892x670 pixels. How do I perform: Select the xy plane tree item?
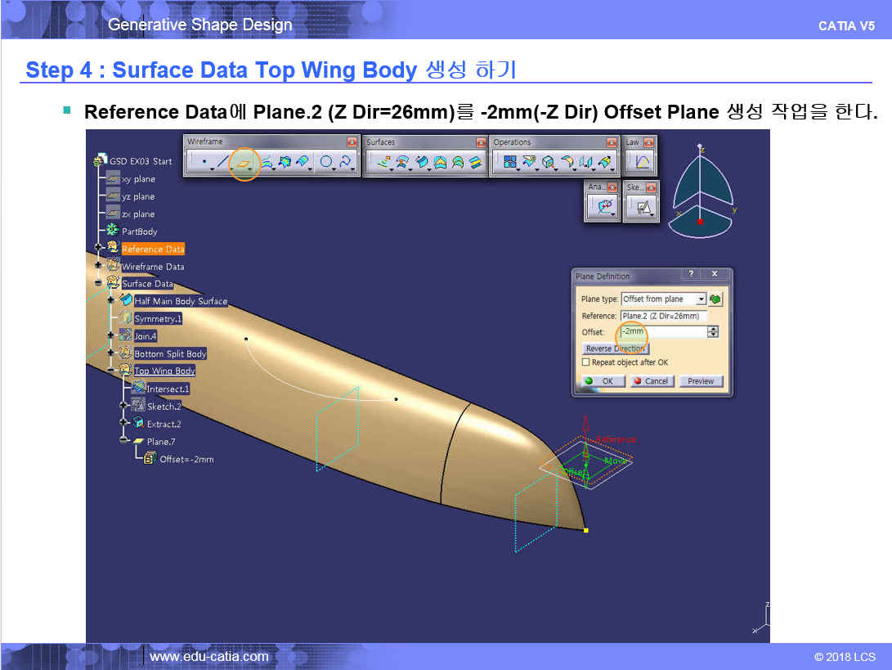138,179
